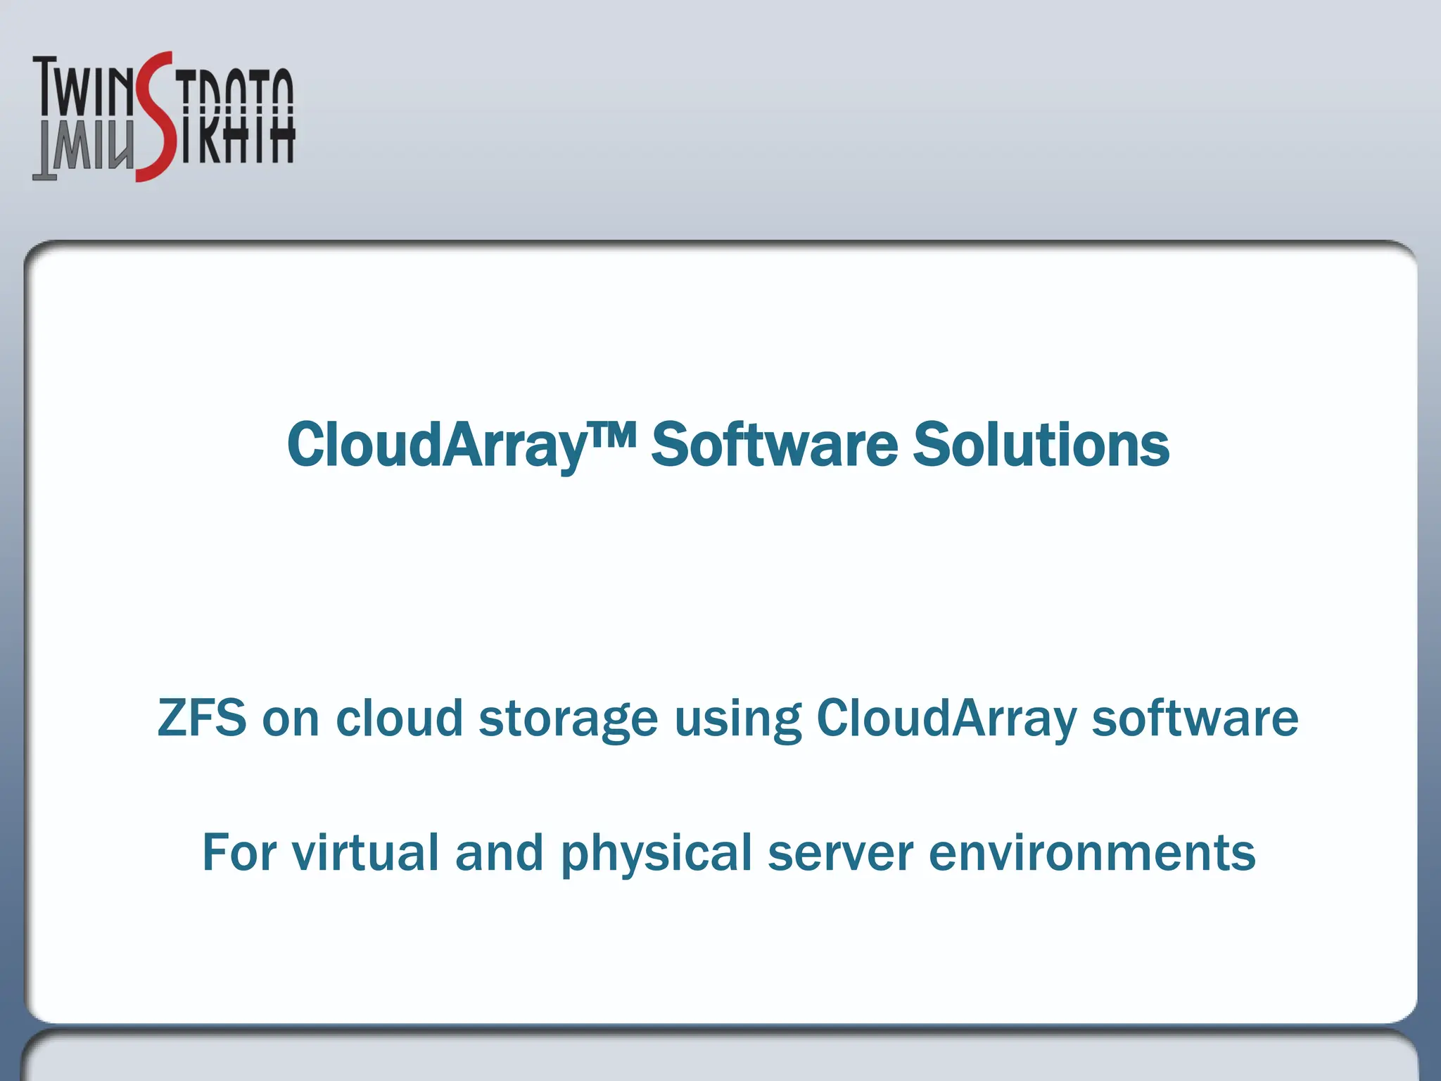Click the word environments in the last line
1441x1081 pixels.
1091,852
